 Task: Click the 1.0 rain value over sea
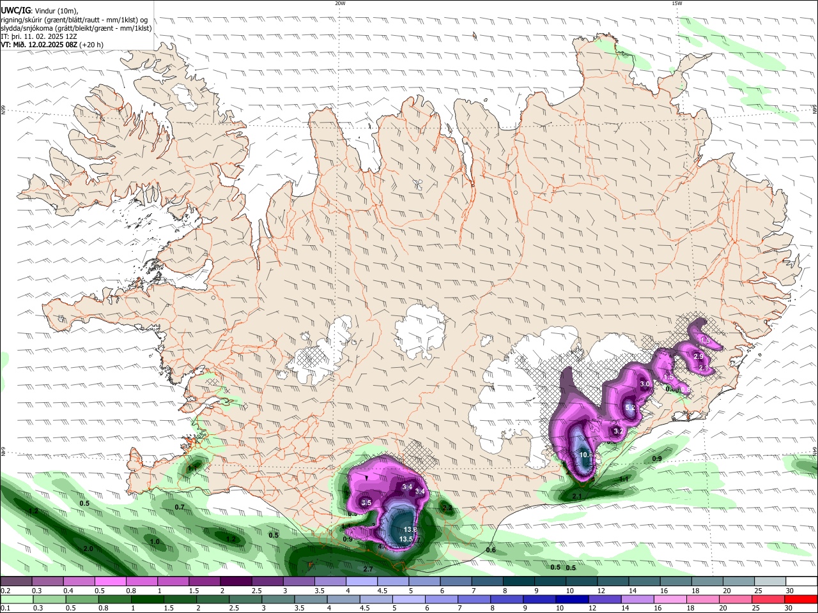coord(155,541)
